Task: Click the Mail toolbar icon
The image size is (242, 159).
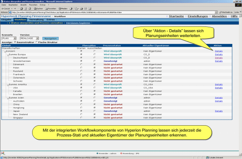Action: (x=76, y=9)
